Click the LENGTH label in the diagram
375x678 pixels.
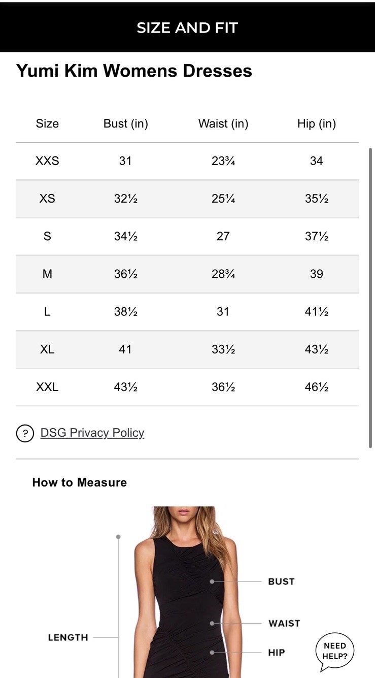click(x=68, y=637)
